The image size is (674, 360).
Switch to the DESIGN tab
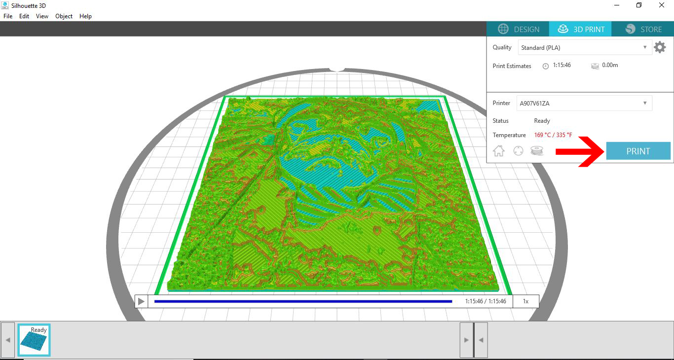tap(518, 29)
